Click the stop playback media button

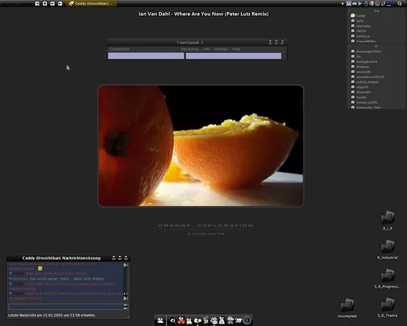tap(45, 3)
